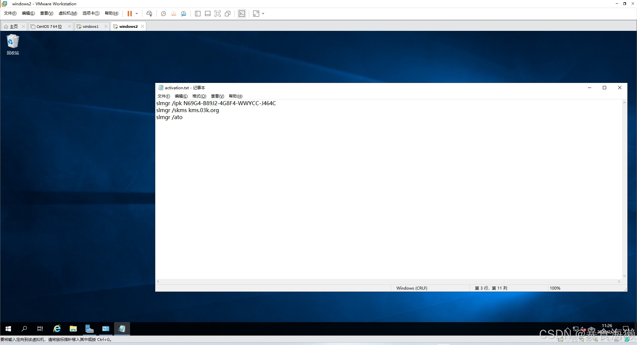Click the Notepad horizontal scrollbar left arrow
Image resolution: width=637 pixels, height=345 pixels.
point(158,281)
